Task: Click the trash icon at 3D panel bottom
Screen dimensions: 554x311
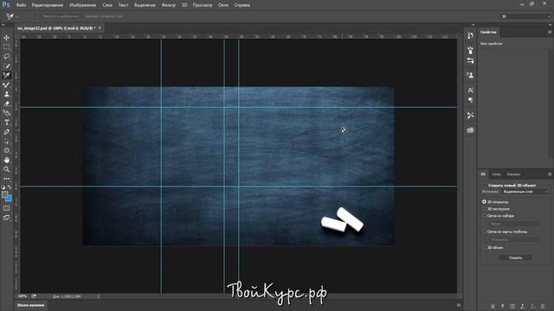Action: (543, 307)
